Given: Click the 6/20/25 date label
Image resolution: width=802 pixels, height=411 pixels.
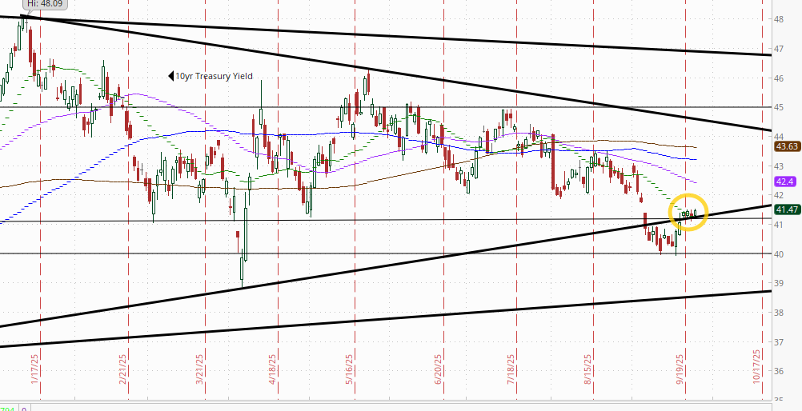Looking at the screenshot, I should pos(439,369).
